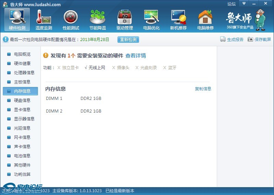Click 复制信息 copy info link
274x195 pixels.
coord(203,89)
